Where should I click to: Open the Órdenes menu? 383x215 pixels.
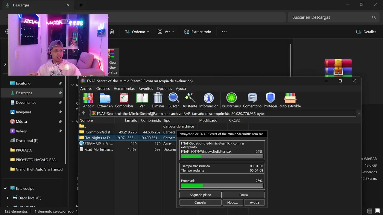tap(103, 88)
